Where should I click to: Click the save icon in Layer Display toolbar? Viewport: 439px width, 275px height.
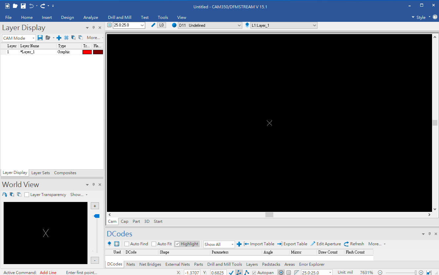pos(40,38)
